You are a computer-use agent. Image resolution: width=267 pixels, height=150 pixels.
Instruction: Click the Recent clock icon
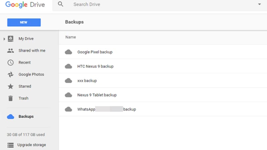(x=11, y=63)
